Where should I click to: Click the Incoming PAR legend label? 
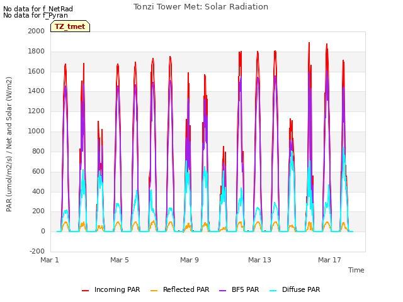click(117, 289)
